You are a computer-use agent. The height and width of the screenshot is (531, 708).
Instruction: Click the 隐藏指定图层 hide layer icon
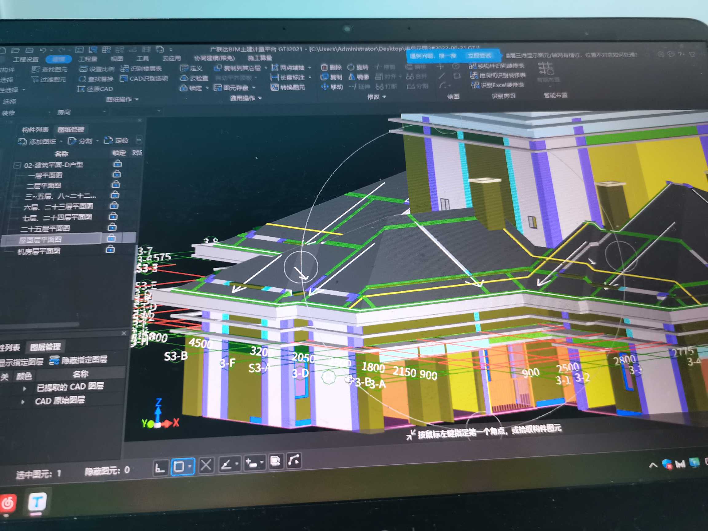click(x=54, y=360)
